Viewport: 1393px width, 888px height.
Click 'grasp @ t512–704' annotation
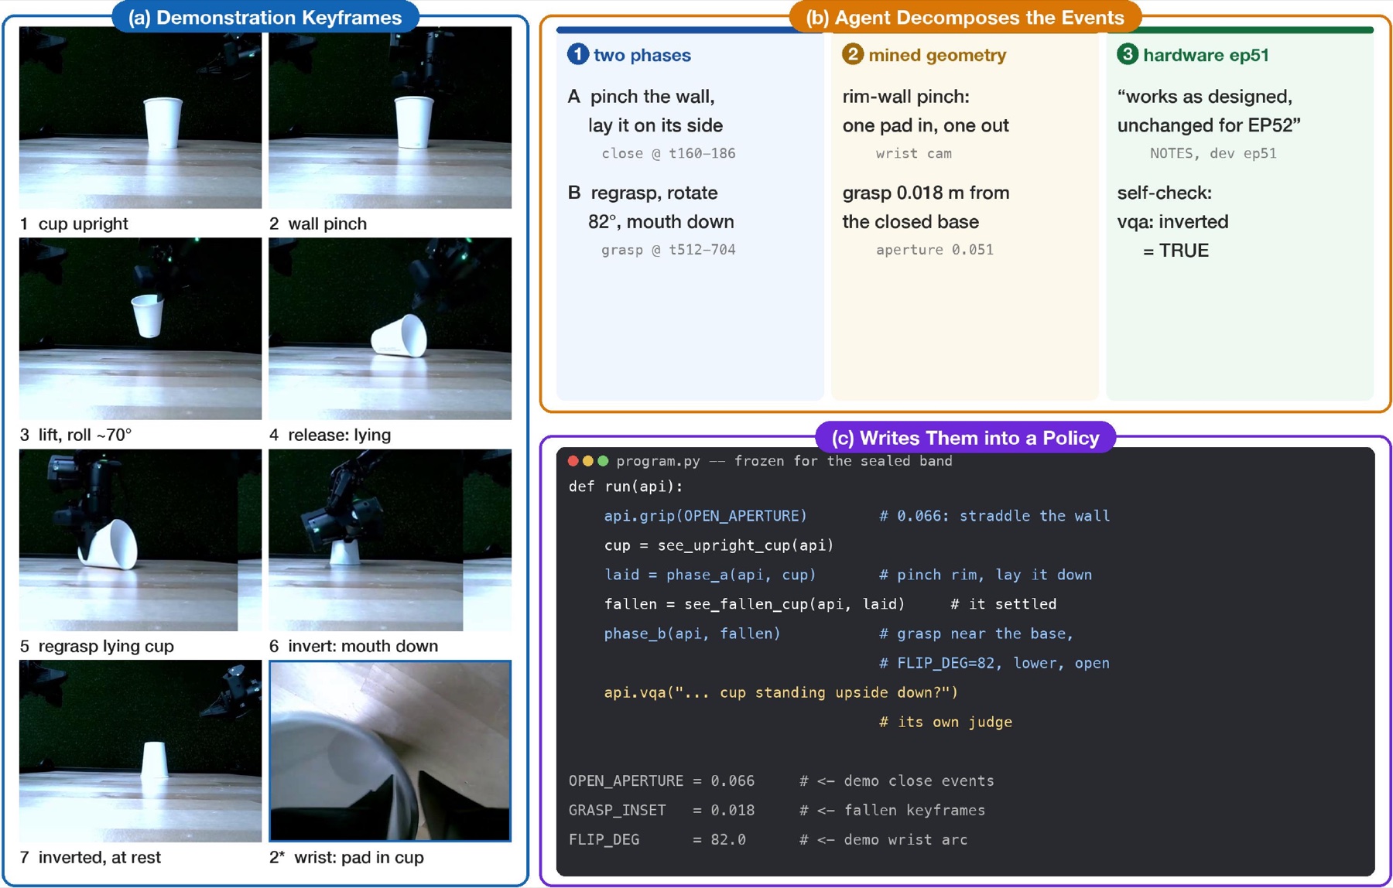[669, 250]
